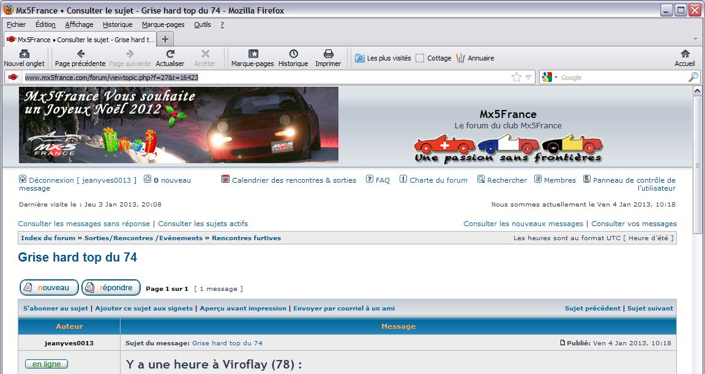Reload page with Actualiser icon
Screen dimensions: 705x374
[170, 54]
